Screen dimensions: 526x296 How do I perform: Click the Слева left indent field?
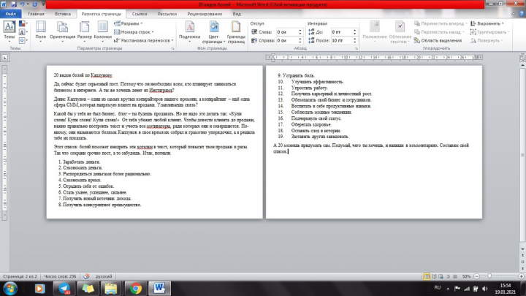289,32
